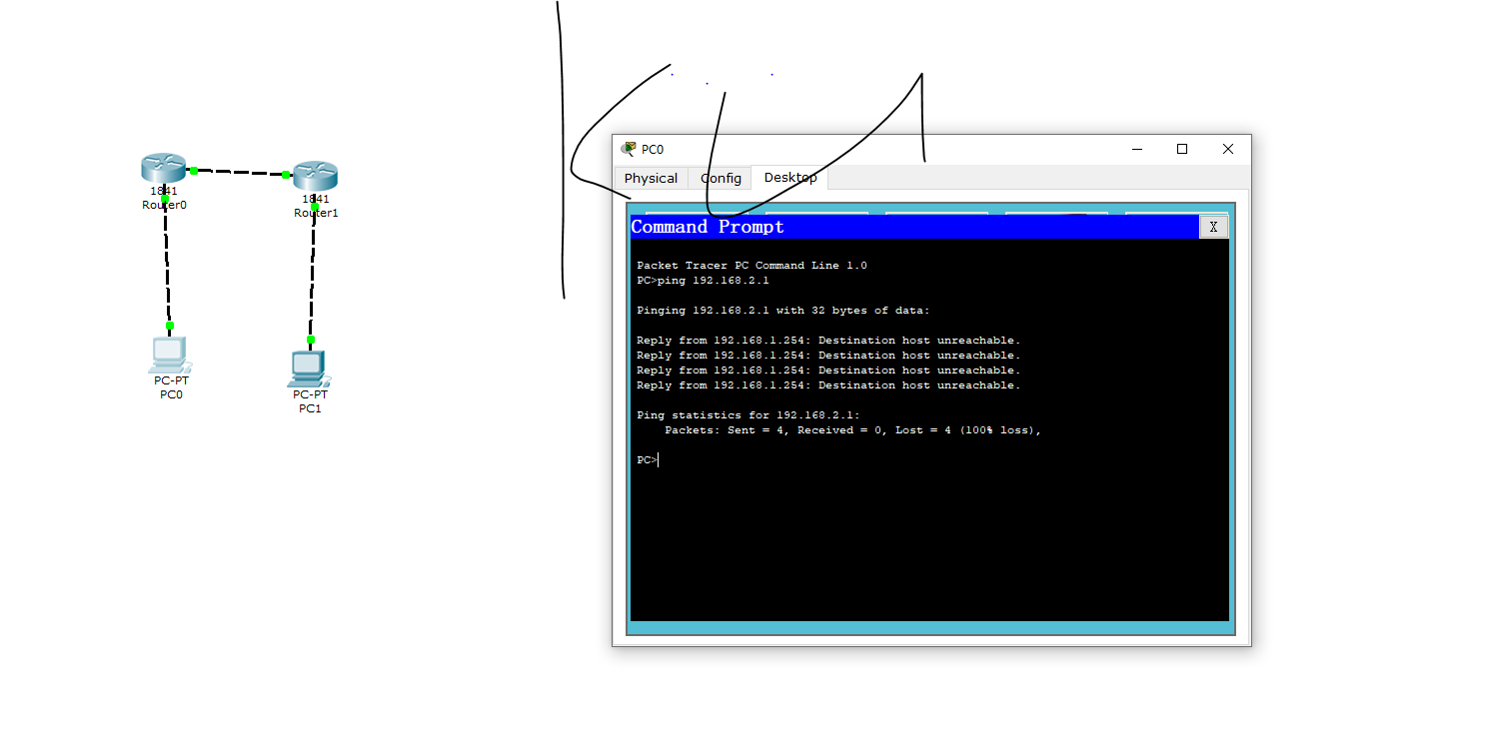
Task: Select the Router1 device icon
Action: 315,176
